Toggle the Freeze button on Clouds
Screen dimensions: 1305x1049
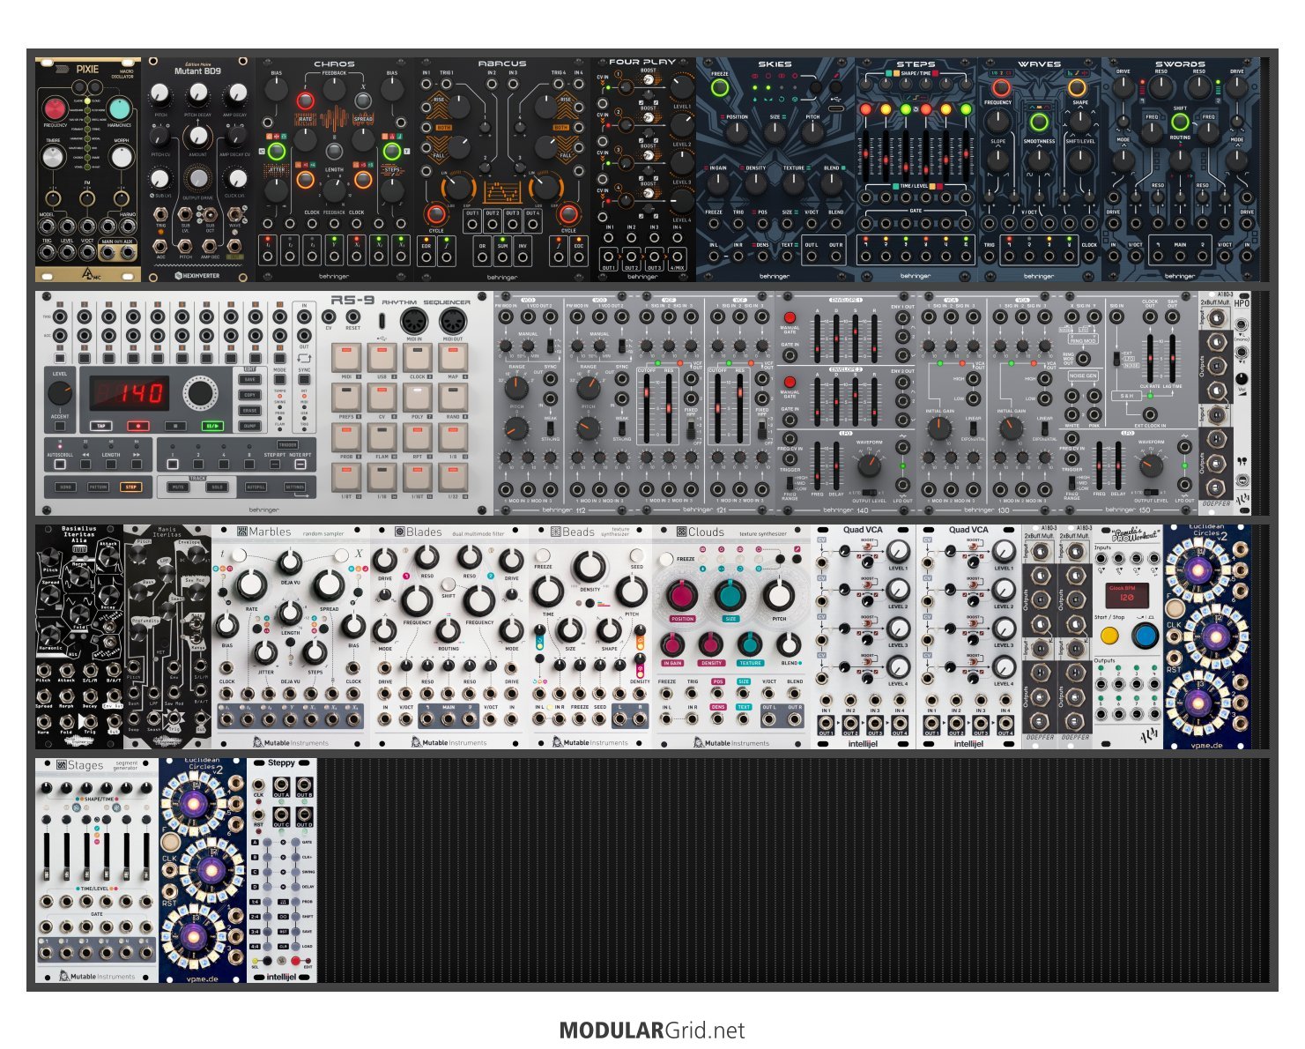tap(666, 559)
